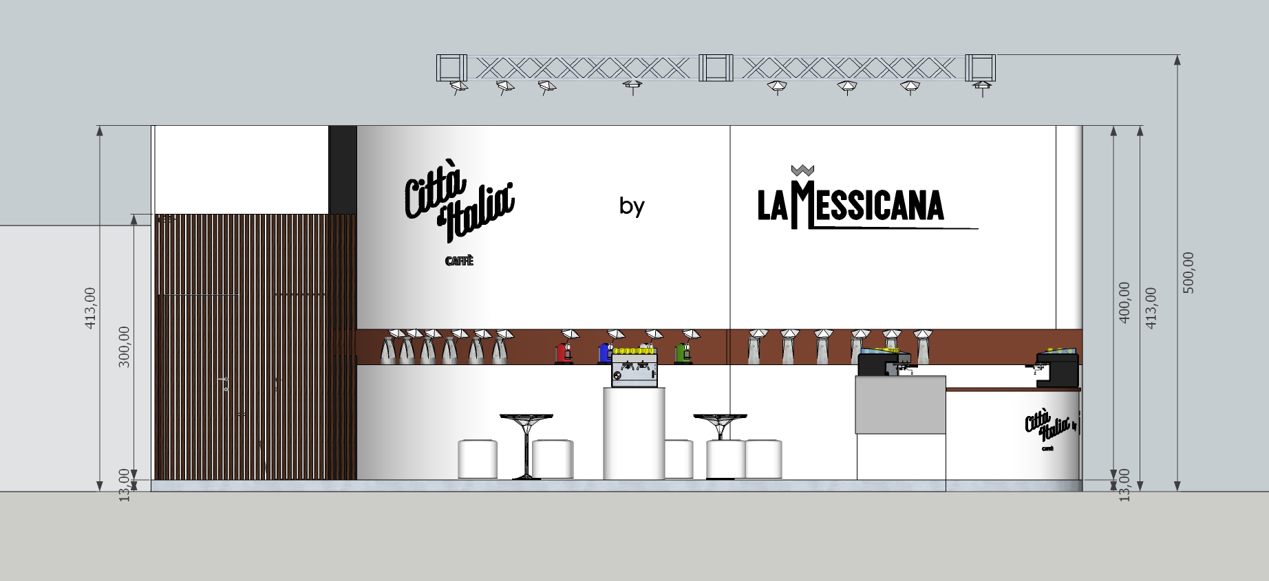This screenshot has width=1269, height=581.
Task: Select the 300,00 dimension label
Action: tap(124, 347)
